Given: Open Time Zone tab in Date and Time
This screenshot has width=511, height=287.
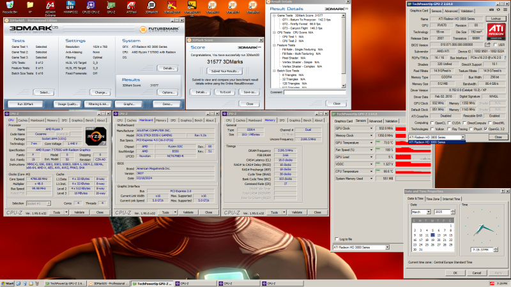Looking at the screenshot, I should [433, 199].
